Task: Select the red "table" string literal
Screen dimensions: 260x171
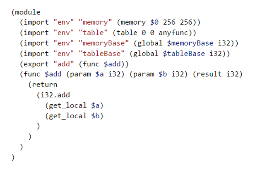Action: point(93,33)
